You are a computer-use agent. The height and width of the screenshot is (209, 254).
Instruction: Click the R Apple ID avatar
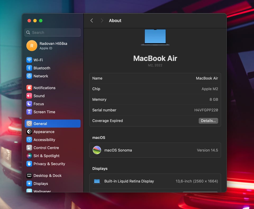pos(32,46)
